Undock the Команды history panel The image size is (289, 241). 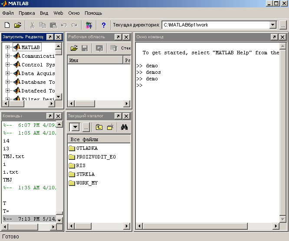50,116
